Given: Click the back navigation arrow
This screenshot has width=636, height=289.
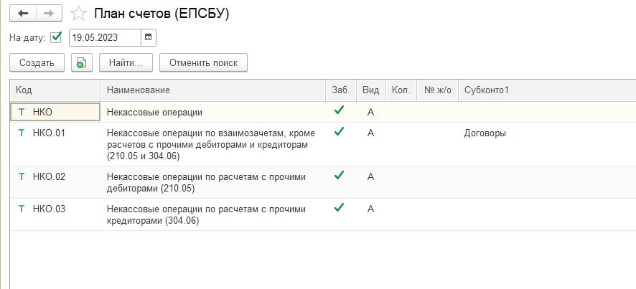Looking at the screenshot, I should coord(23,13).
